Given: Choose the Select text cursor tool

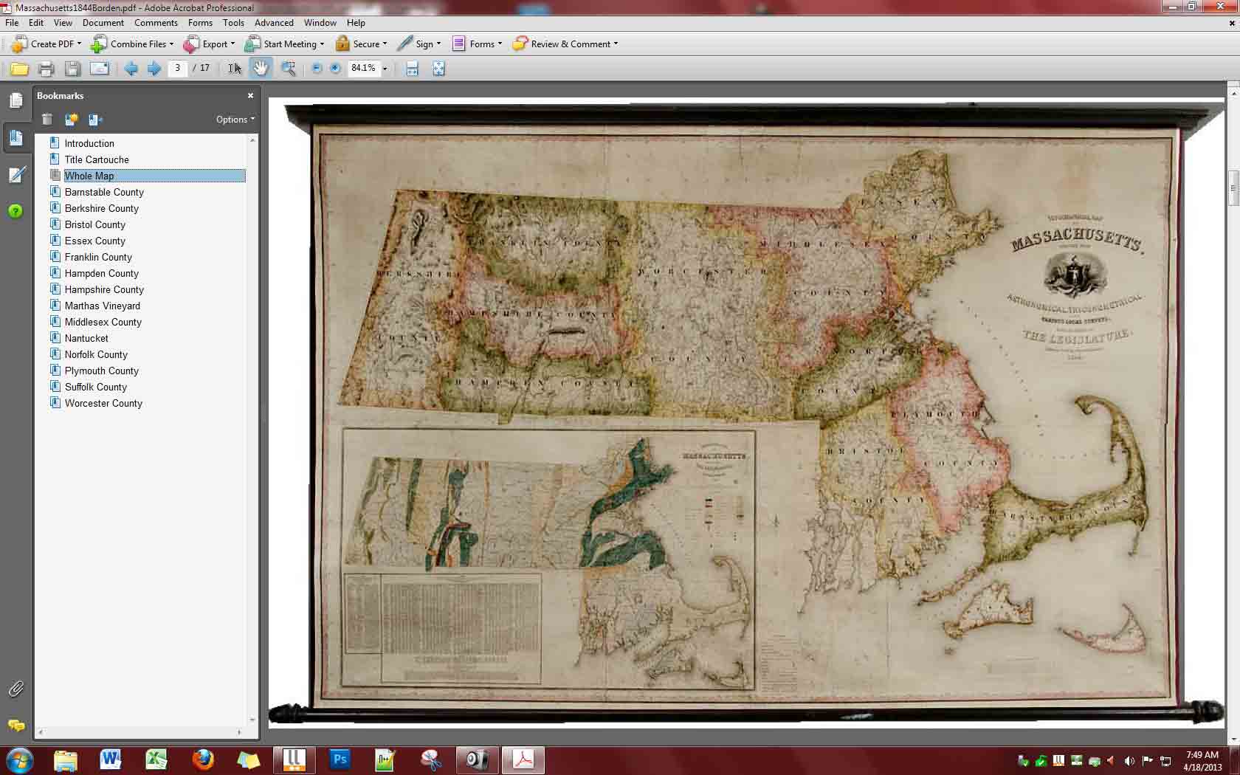Looking at the screenshot, I should 235,69.
